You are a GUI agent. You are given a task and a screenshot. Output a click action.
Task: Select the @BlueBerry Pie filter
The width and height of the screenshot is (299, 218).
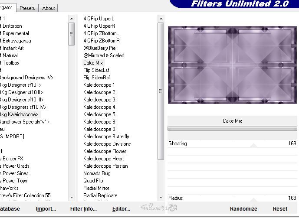[x=99, y=48]
